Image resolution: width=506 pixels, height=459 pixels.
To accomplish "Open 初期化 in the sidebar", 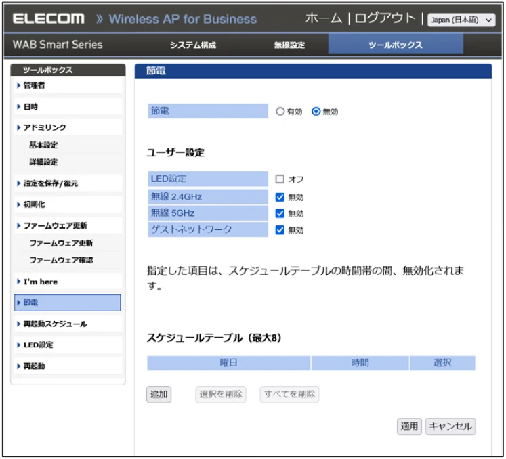I will click(68, 204).
